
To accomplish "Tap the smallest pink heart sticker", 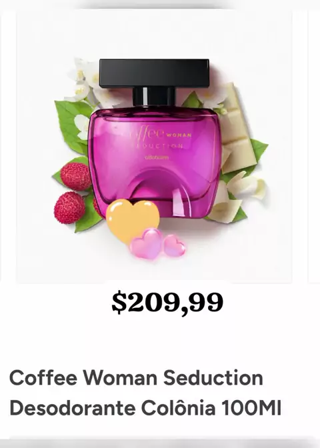I will 175,245.
